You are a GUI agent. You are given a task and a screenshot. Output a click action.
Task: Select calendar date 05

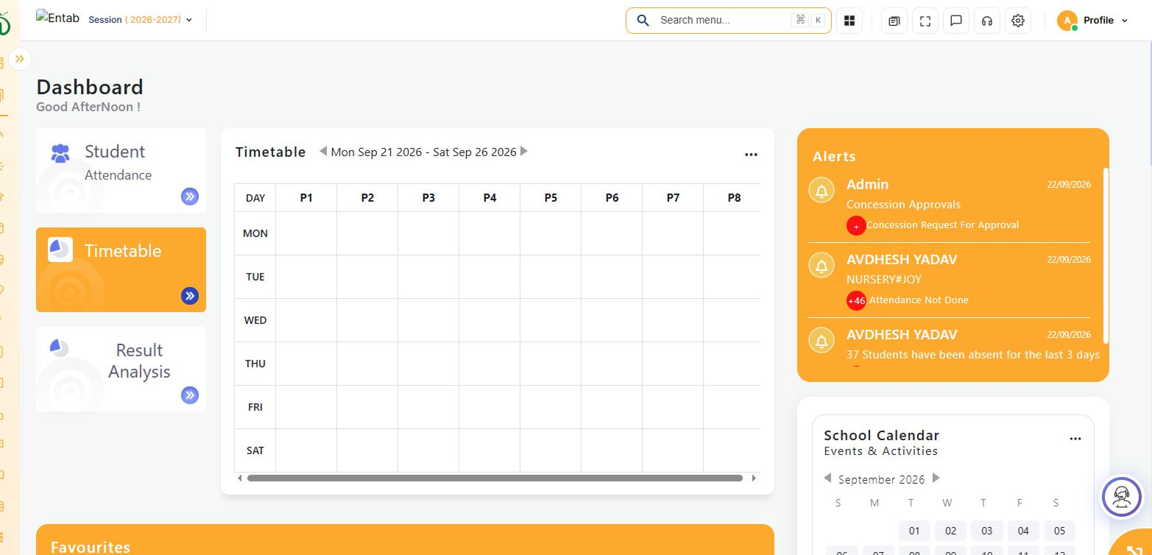1059,531
